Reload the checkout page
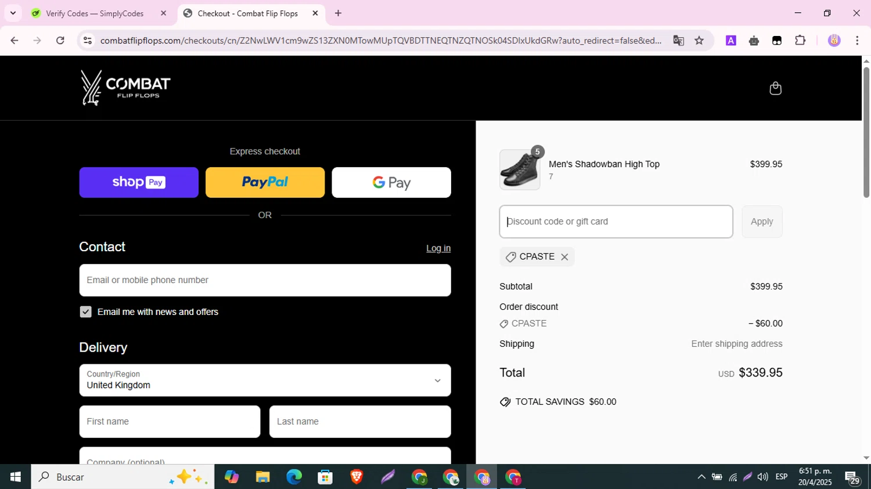The image size is (871, 489). (60, 41)
